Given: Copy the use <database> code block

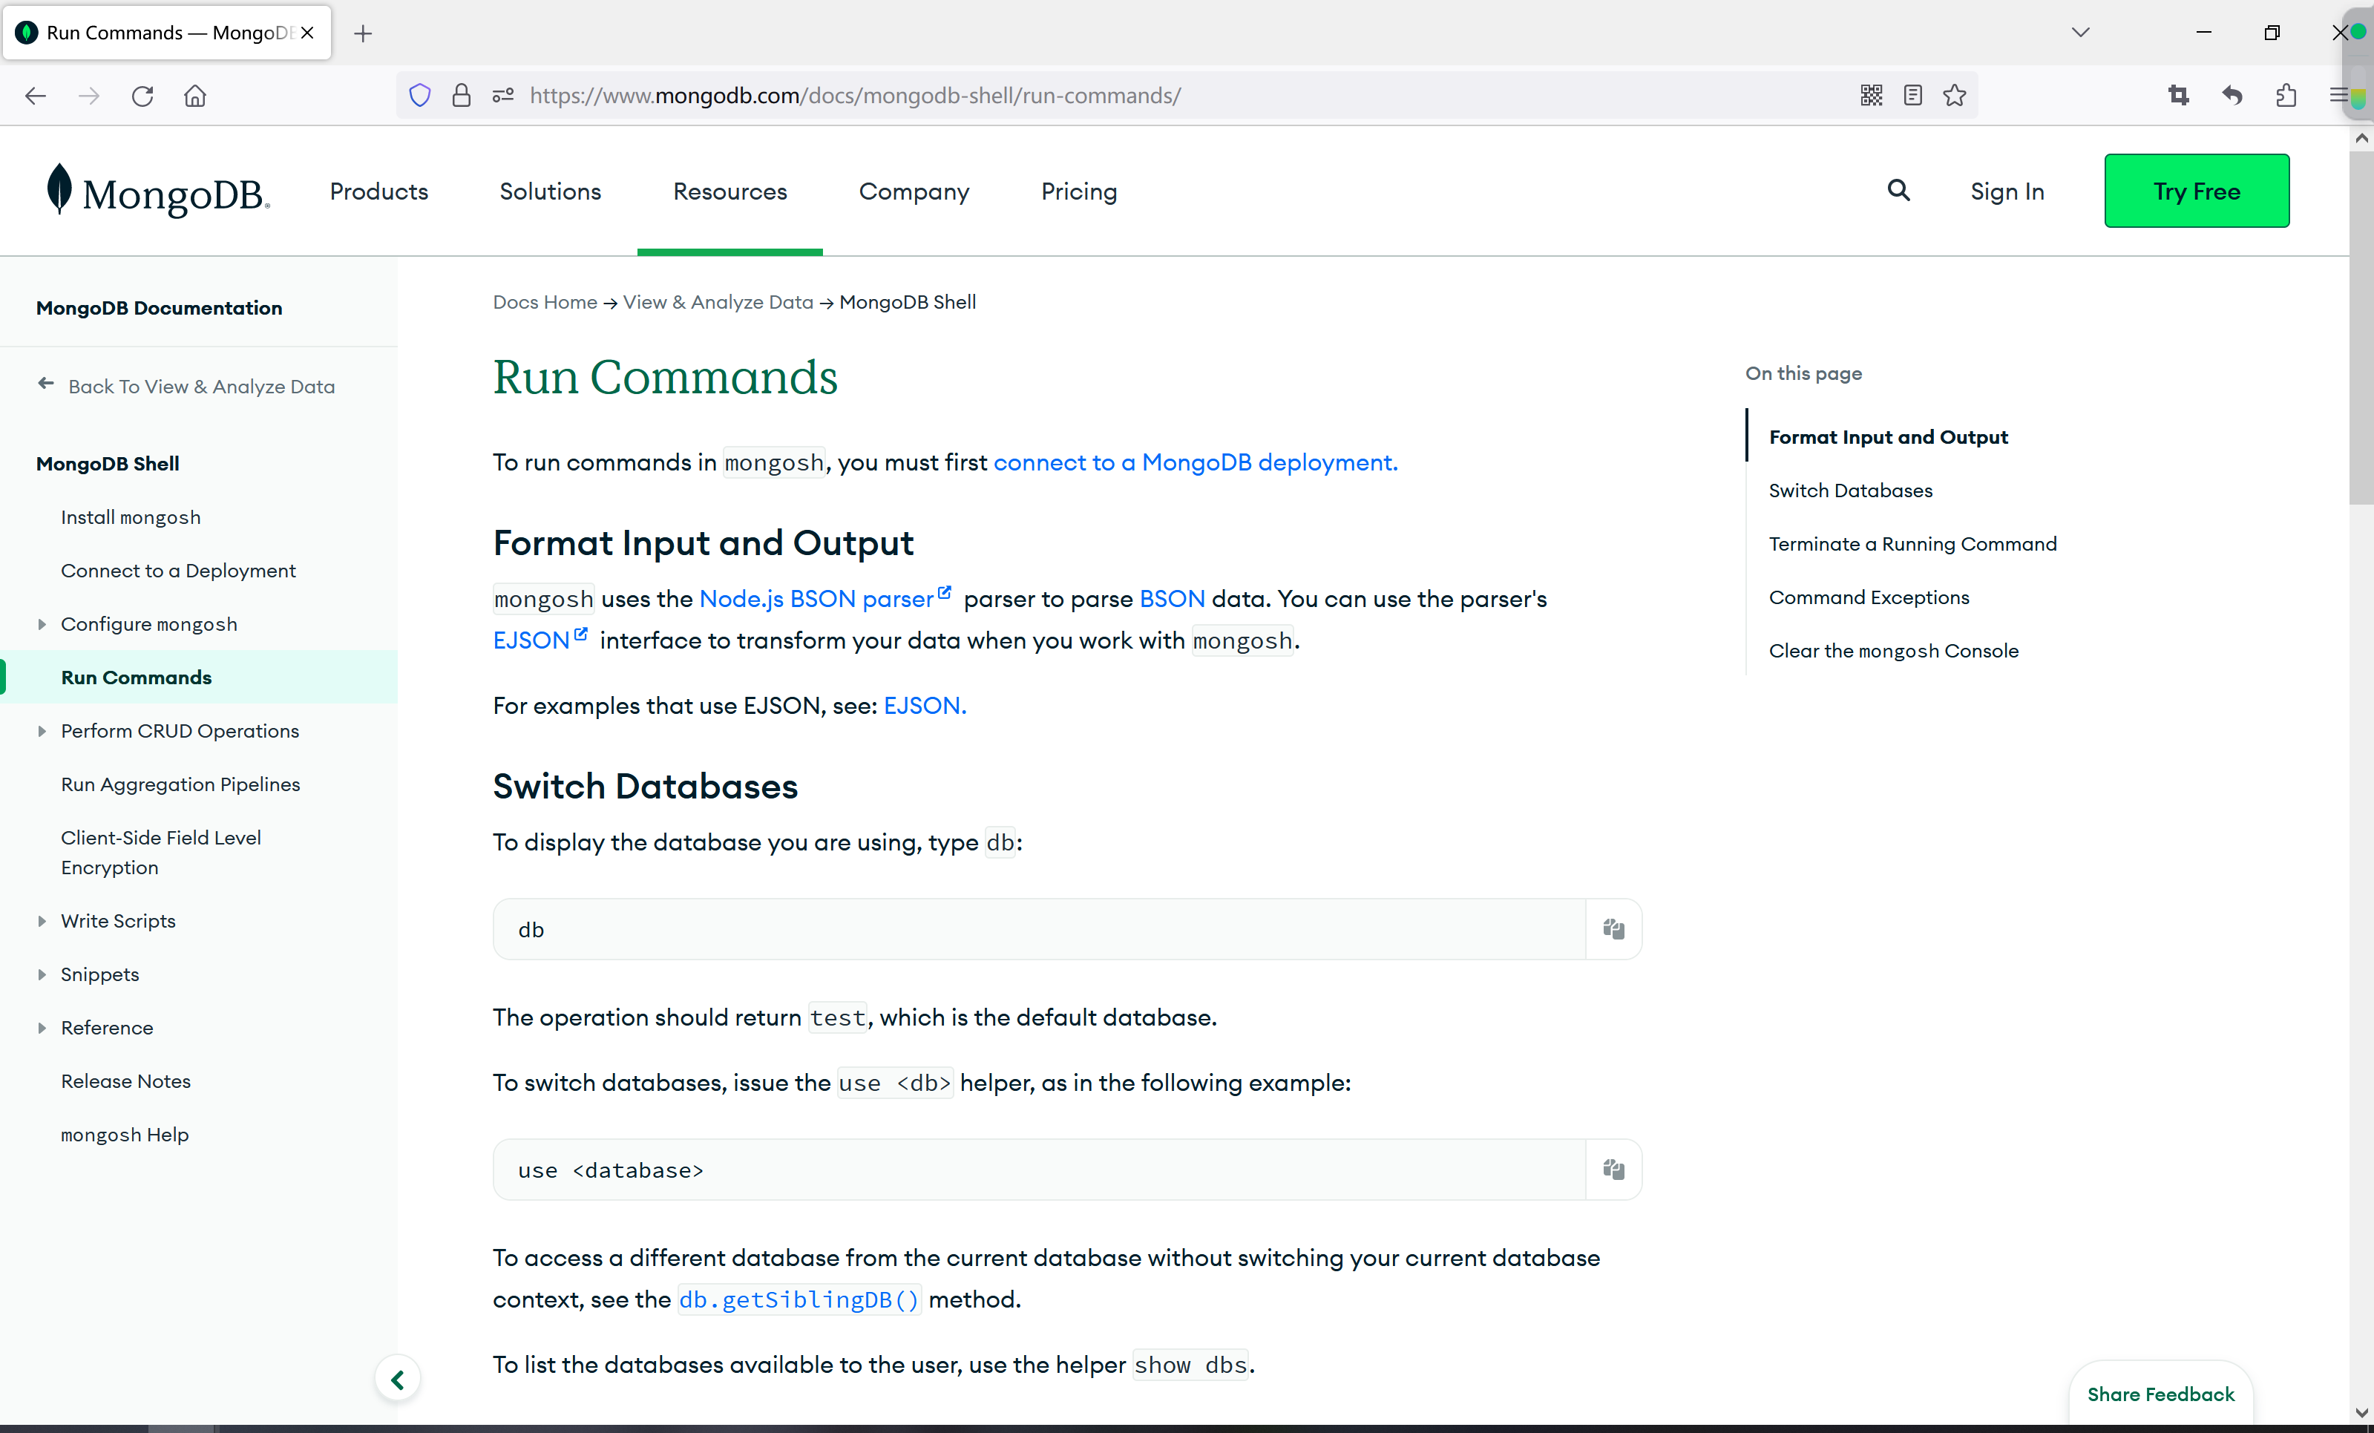Looking at the screenshot, I should point(1614,1170).
